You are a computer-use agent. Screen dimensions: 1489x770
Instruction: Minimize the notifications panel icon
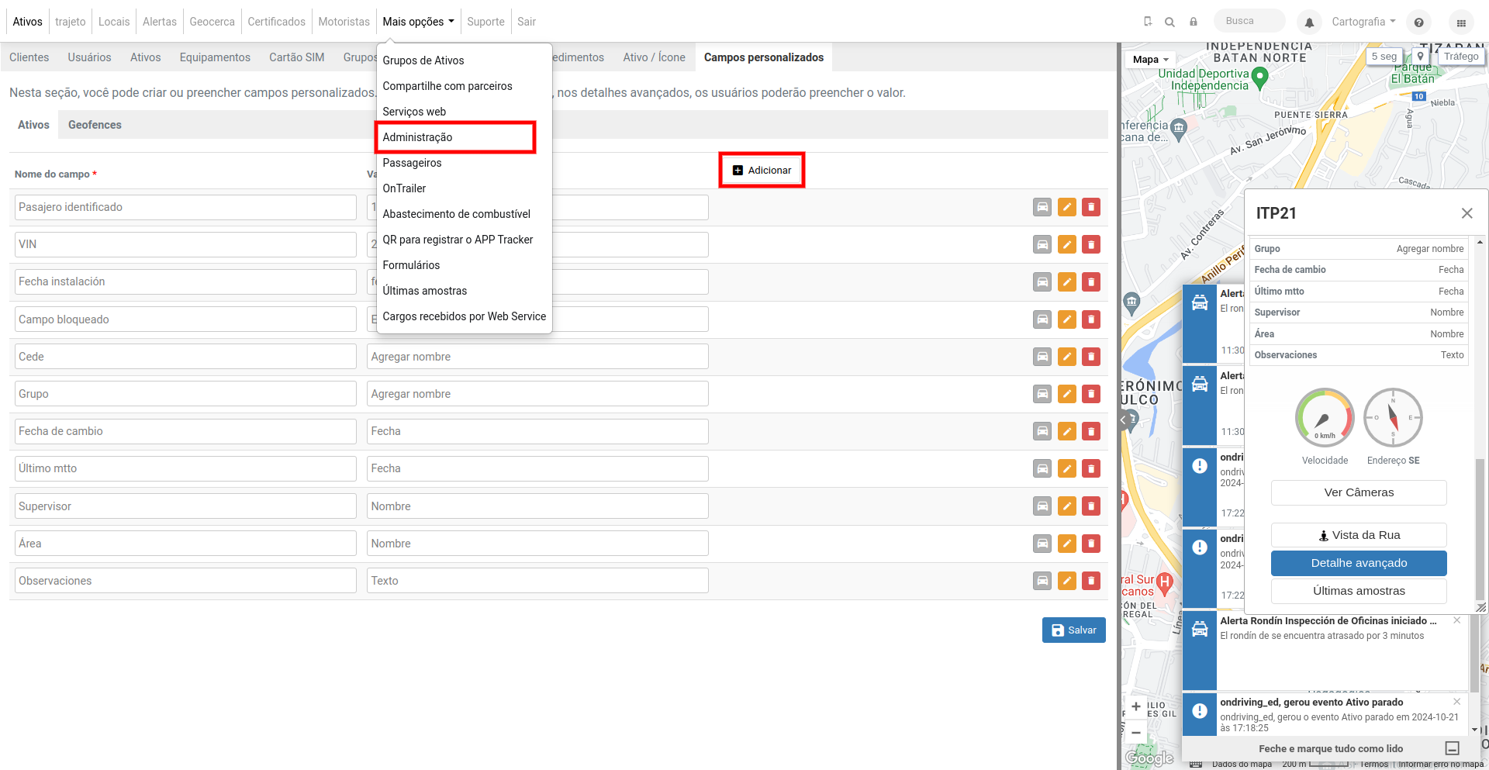click(x=1453, y=748)
